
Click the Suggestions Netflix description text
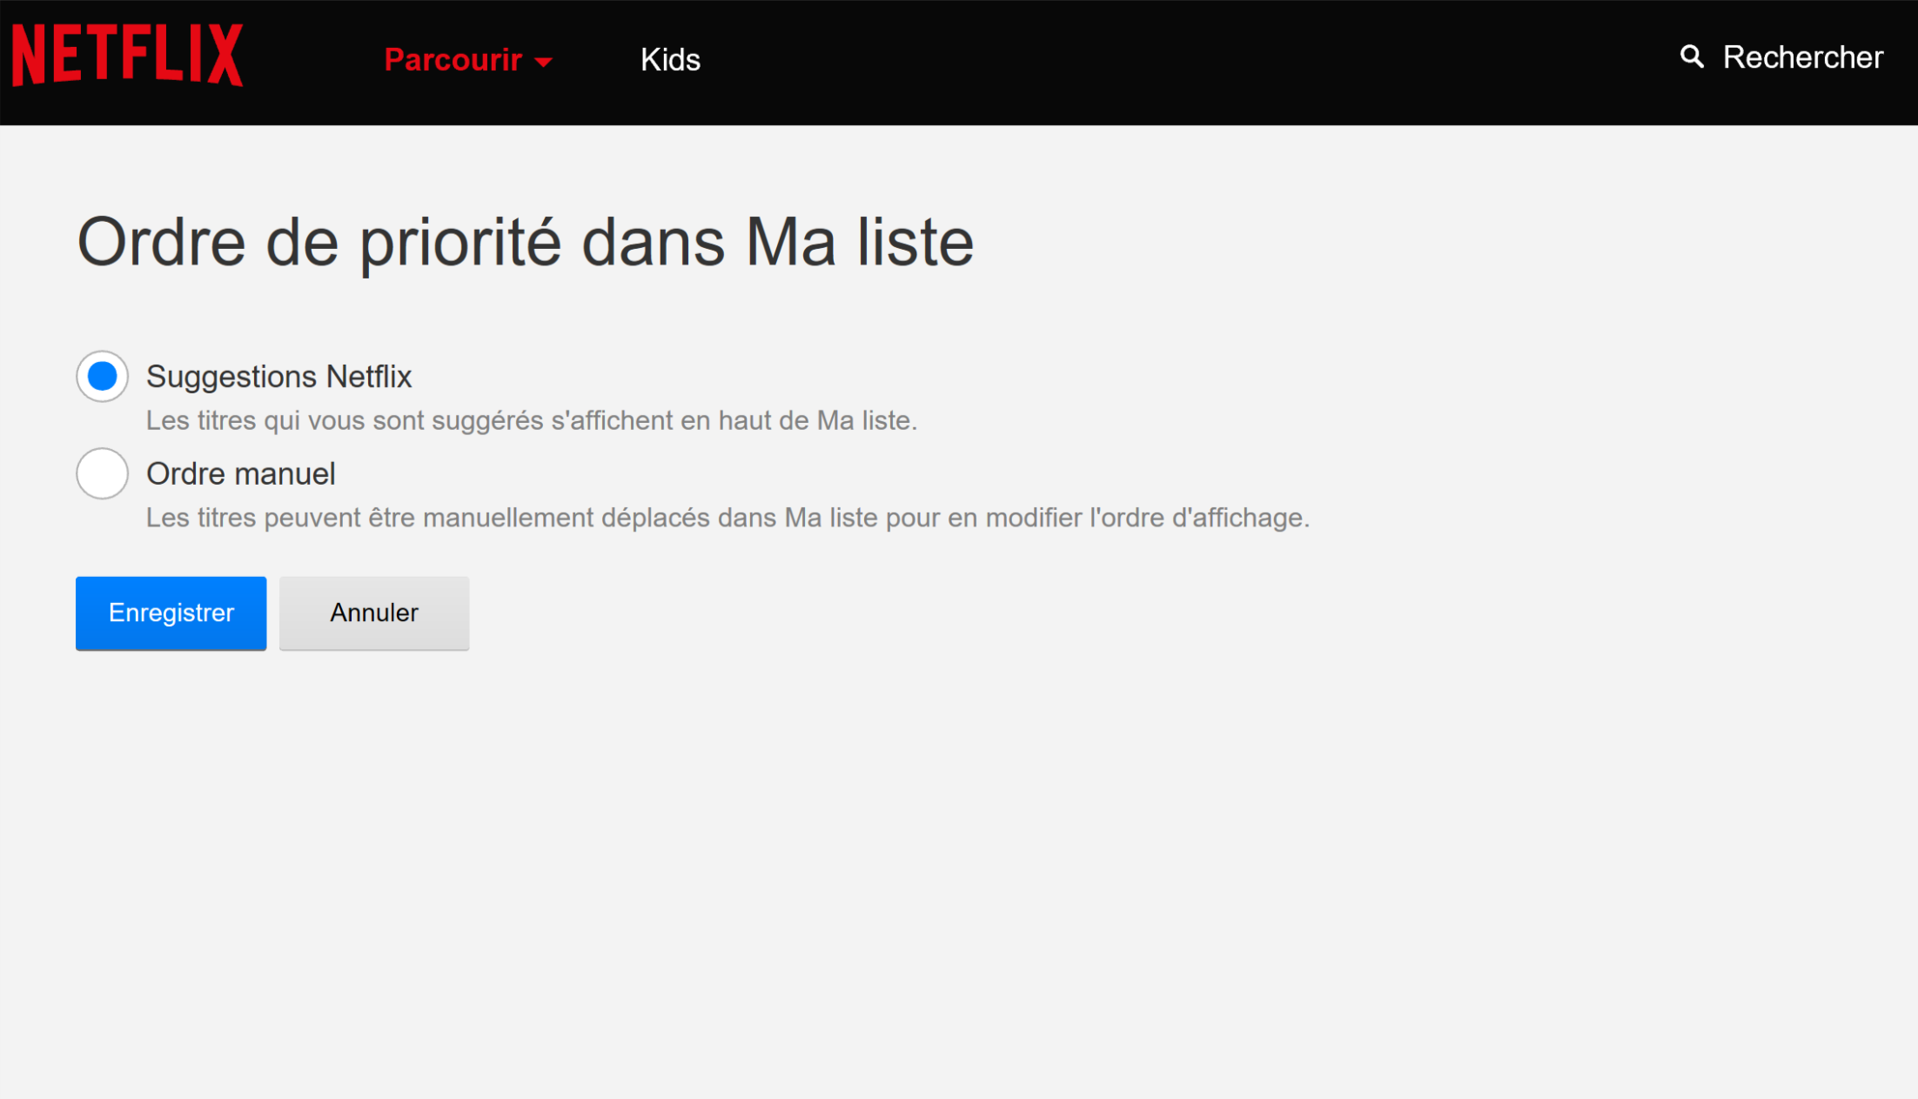531,421
